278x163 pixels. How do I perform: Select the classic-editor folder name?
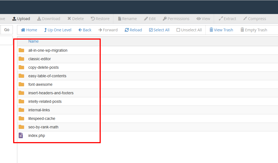click(40, 59)
